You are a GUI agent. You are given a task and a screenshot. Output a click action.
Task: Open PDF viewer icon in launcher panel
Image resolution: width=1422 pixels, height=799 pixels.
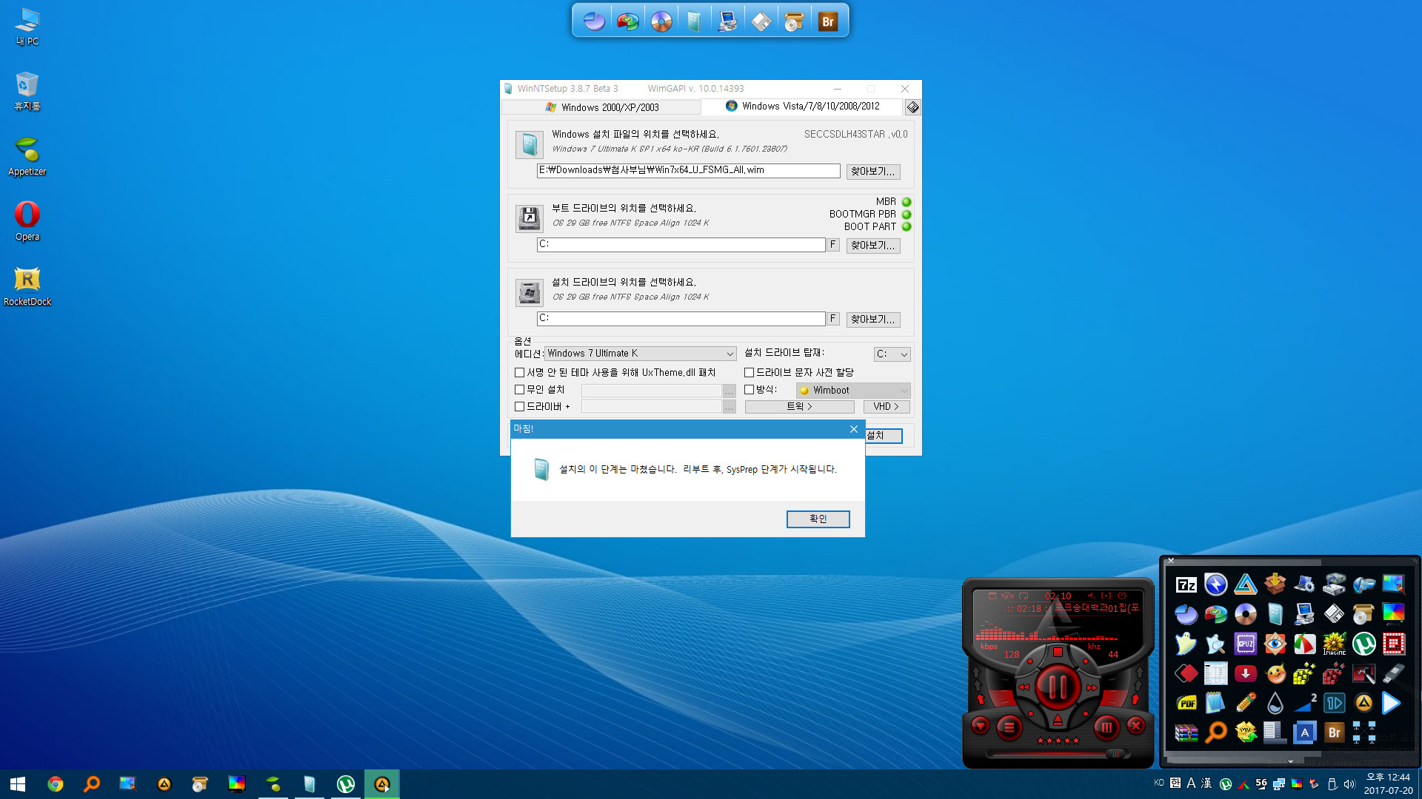1186,703
